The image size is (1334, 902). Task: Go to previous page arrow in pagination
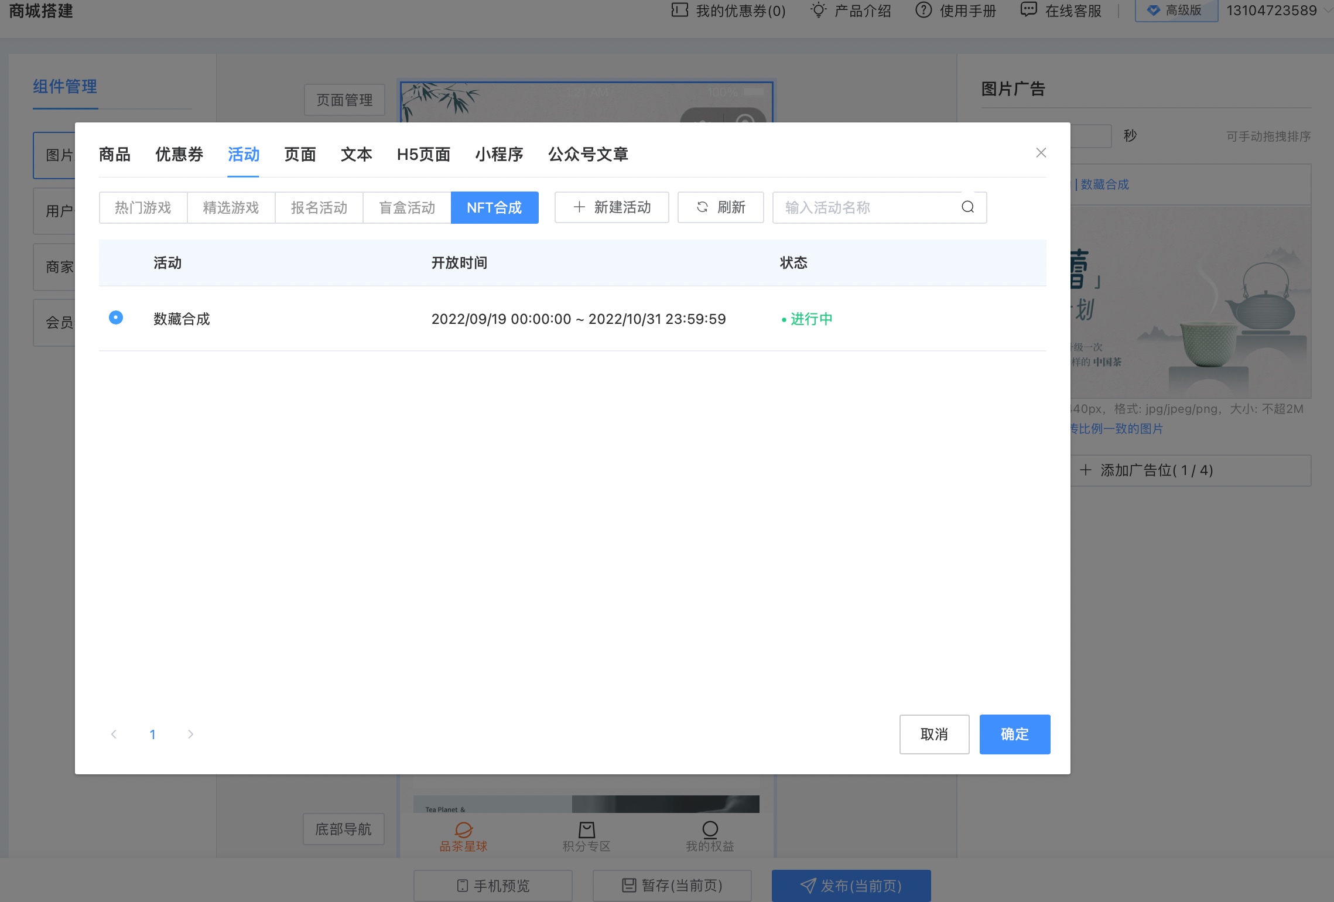coord(114,734)
